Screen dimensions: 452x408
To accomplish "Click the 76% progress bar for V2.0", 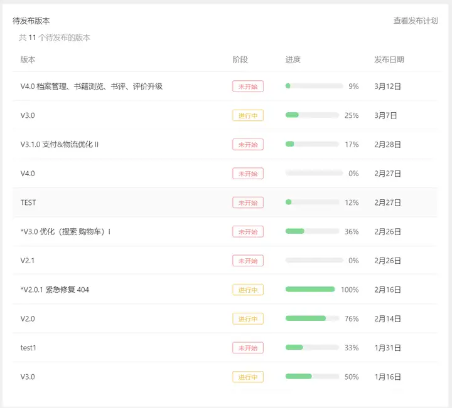I will coord(312,318).
